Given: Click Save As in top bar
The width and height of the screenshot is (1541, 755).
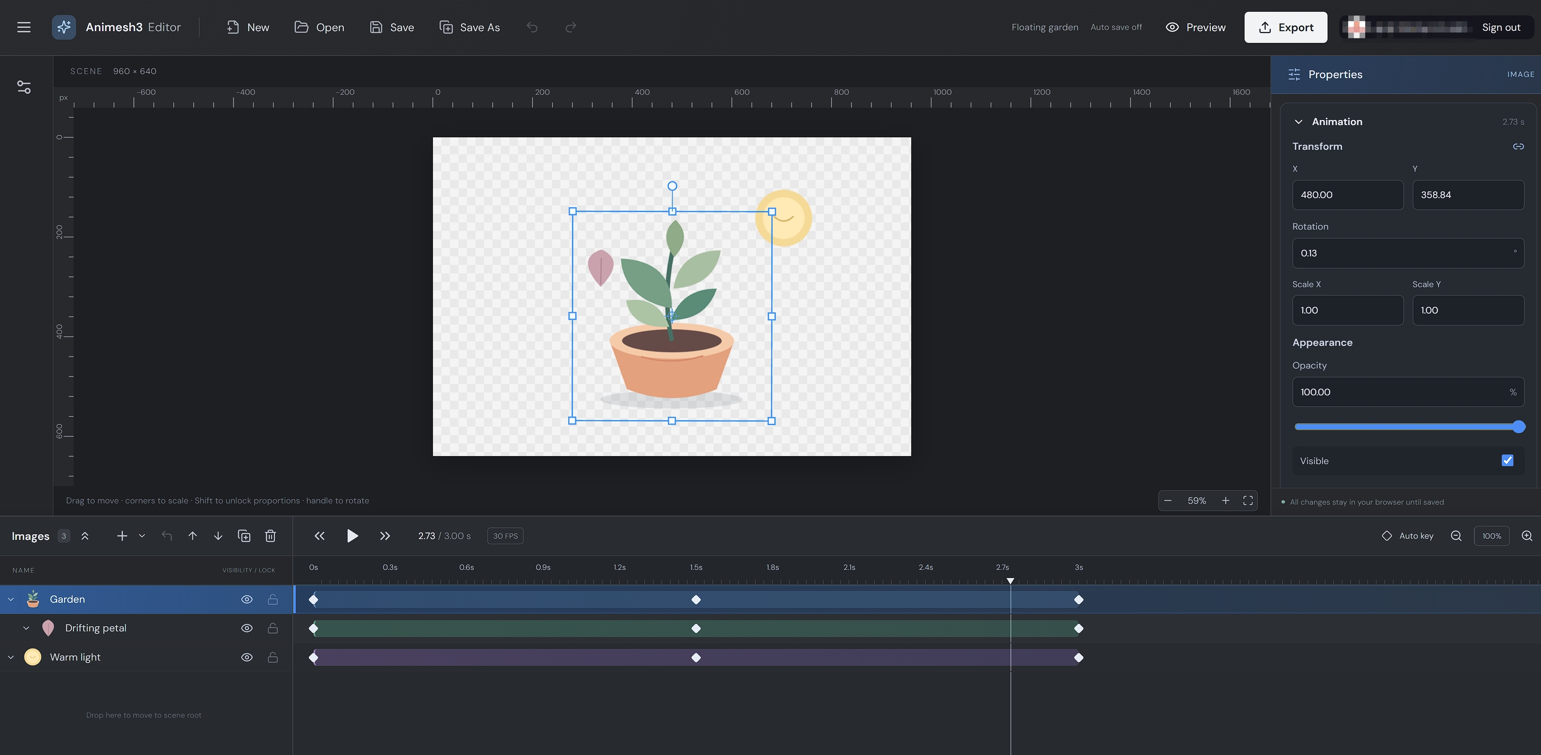Looking at the screenshot, I should click(470, 27).
